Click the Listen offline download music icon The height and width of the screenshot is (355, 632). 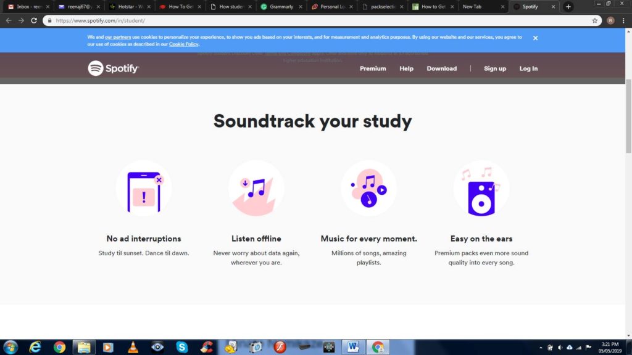pos(256,189)
